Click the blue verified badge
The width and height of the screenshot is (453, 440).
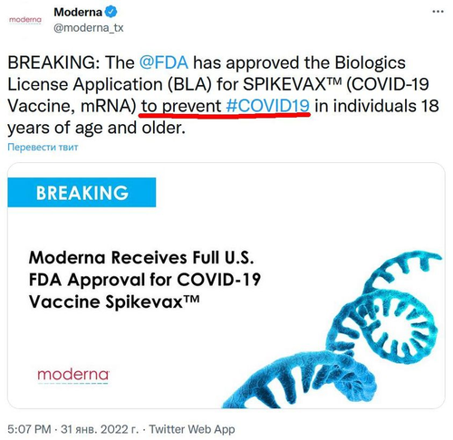pos(111,12)
